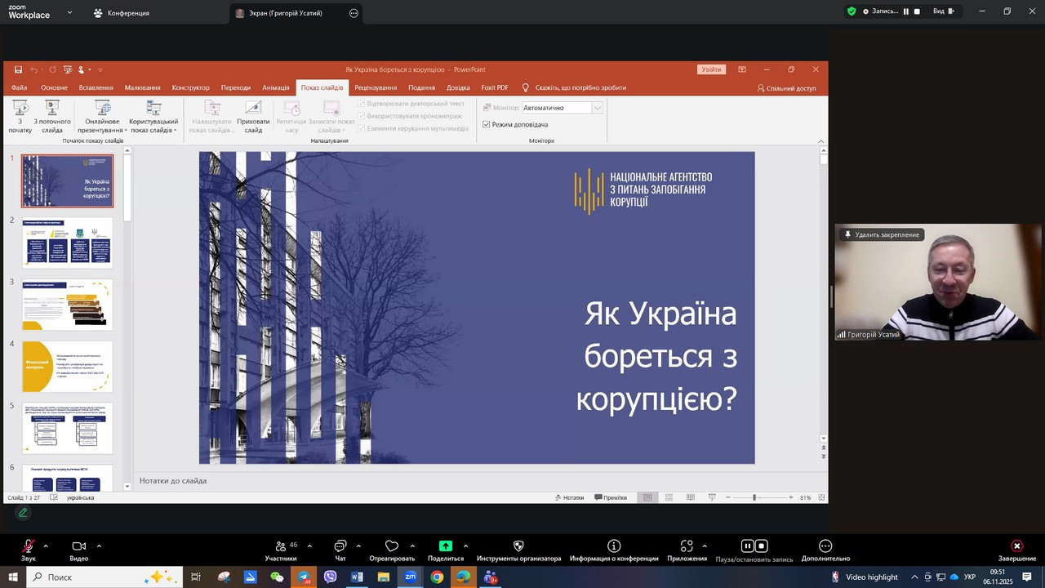Click the Приховати слайд ribbon icon
Viewport: 1045px width, 588px height.
point(253,116)
